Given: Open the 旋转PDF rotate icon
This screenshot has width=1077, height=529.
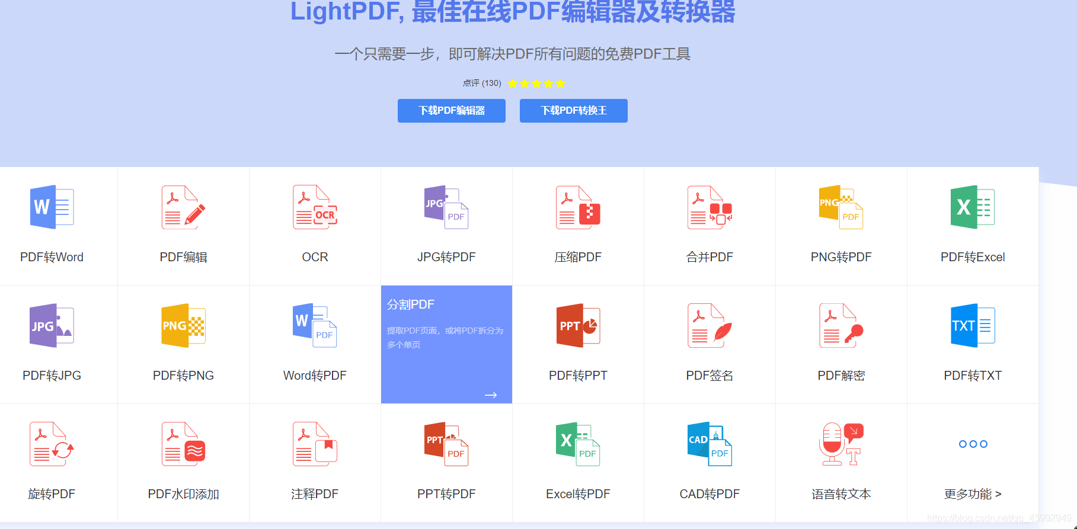Looking at the screenshot, I should click(x=52, y=444).
